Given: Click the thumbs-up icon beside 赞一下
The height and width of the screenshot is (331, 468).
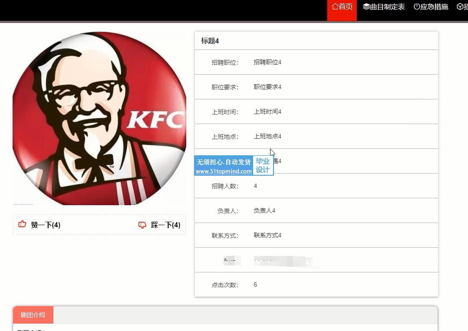Looking at the screenshot, I should [x=23, y=224].
